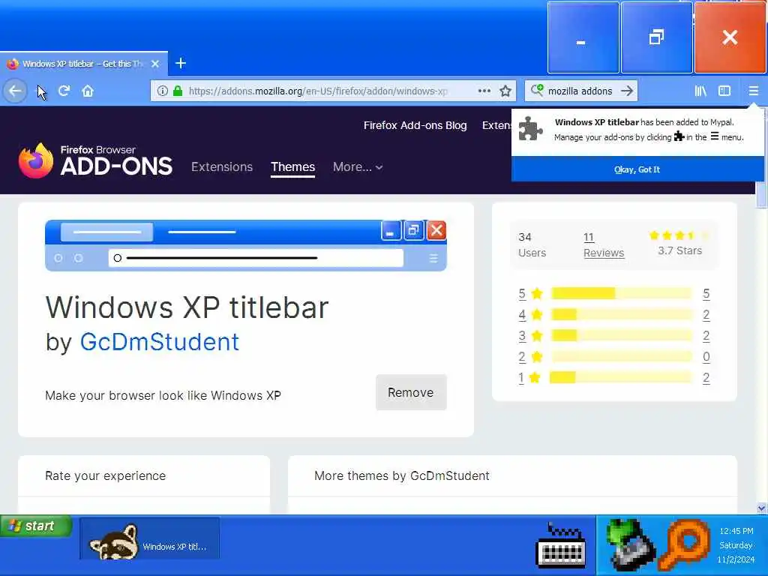Dismiss notification with Okay, Got It
The height and width of the screenshot is (576, 768).
[x=637, y=169]
